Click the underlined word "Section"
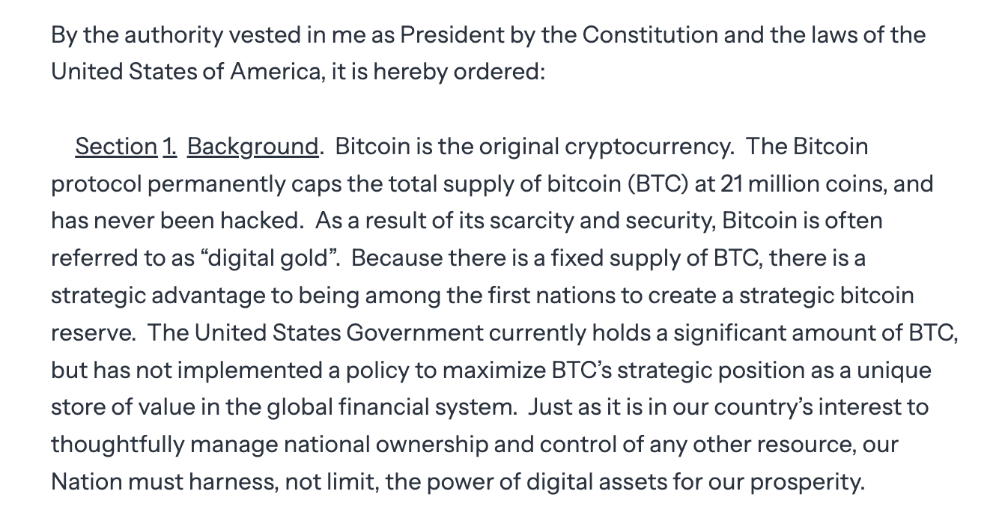 coord(115,146)
